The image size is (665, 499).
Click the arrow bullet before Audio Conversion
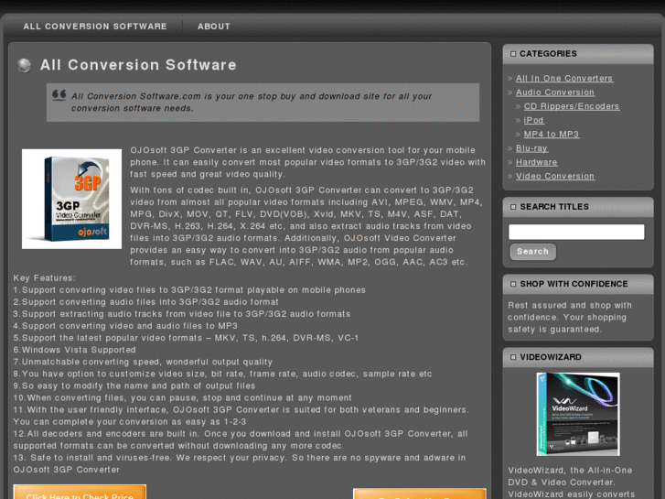[x=510, y=92]
